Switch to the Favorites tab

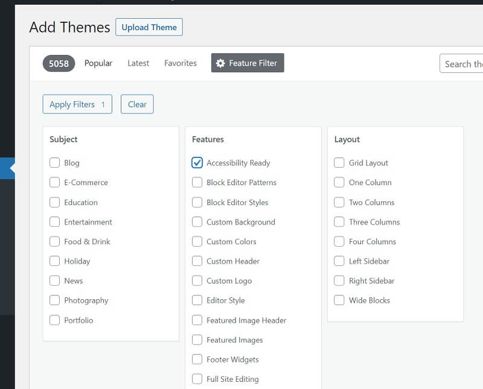181,63
